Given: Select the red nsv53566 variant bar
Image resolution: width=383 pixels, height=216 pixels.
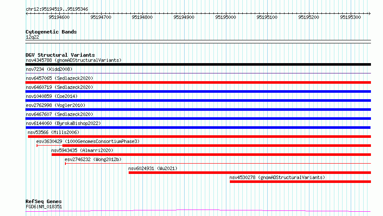Looking at the screenshot, I should (199, 137).
